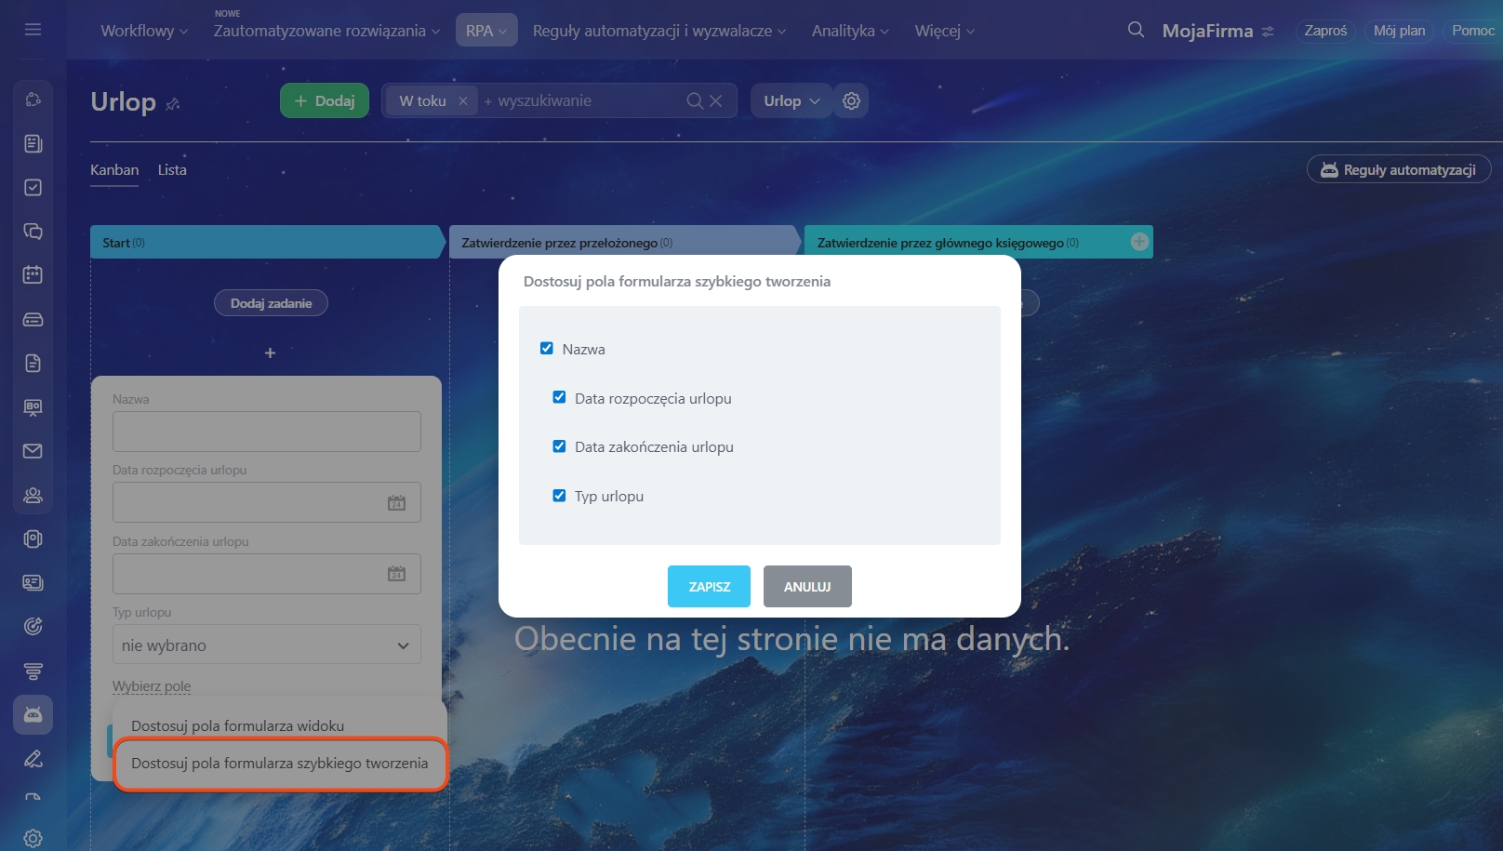Expand the Workflowy menu
Image resolution: width=1503 pixels, height=851 pixels.
click(x=144, y=31)
